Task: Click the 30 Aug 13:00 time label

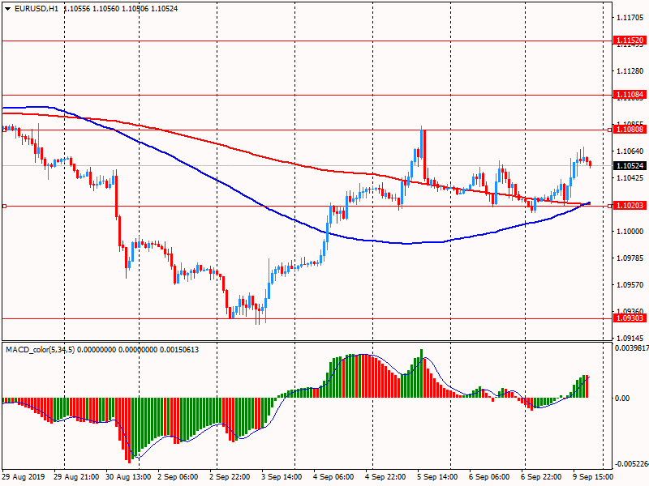Action: (128, 477)
